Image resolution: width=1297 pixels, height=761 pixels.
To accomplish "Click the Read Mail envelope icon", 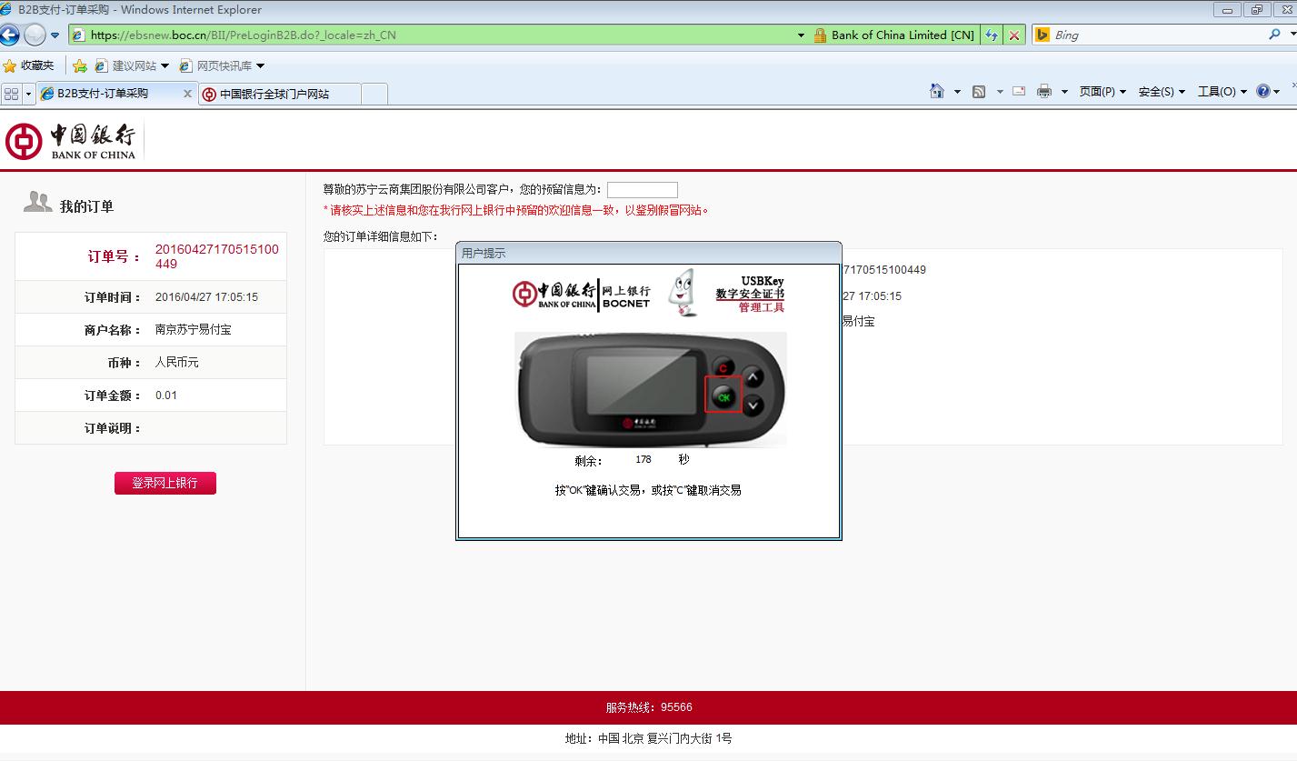I will click(1019, 91).
